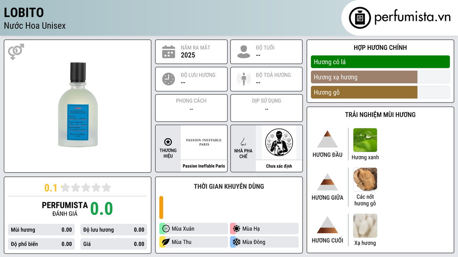The image size is (458, 257).
Task: Click the release year 2025 value
Action: pyautogui.click(x=188, y=55)
